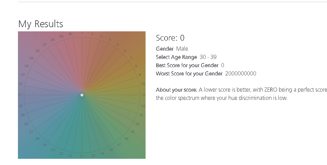Click the number 1 on the hue wheel

pyautogui.click(x=82, y=33)
